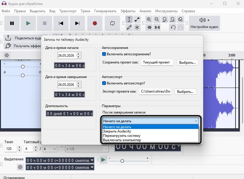Click 'Выбрать...' for export project
Image resolution: width=244 pixels, height=179 pixels.
pos(185,92)
